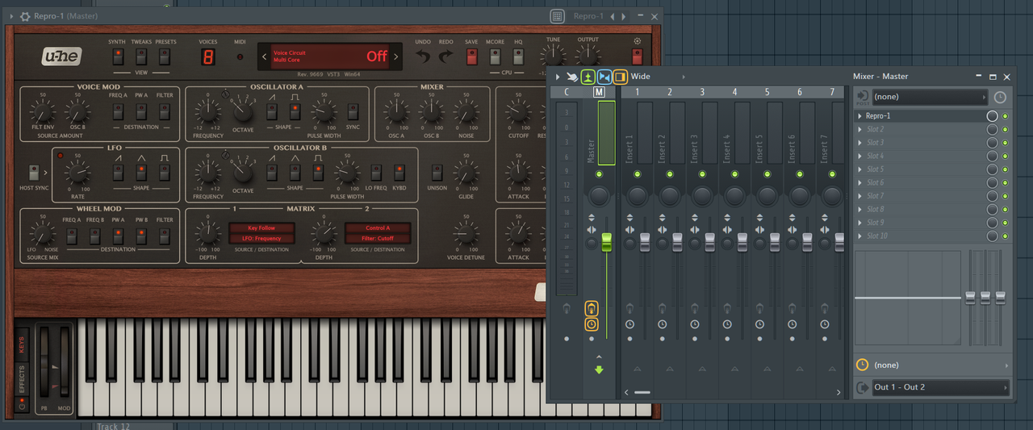Toggle the LFO HOST SYNC switch
The height and width of the screenshot is (430, 1033).
34,172
